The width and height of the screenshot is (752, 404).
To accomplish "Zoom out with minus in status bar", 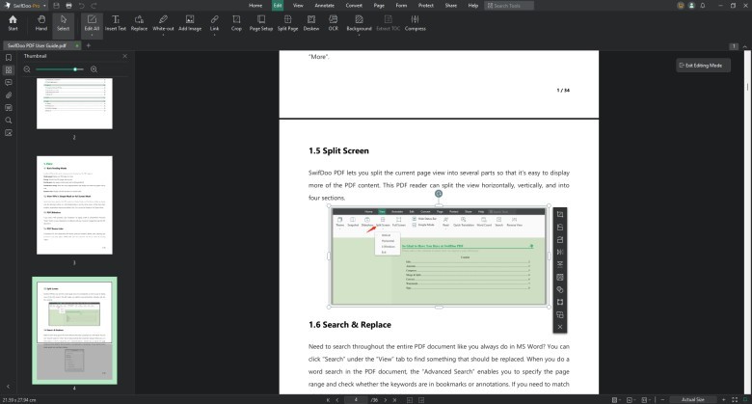I will click(662, 400).
